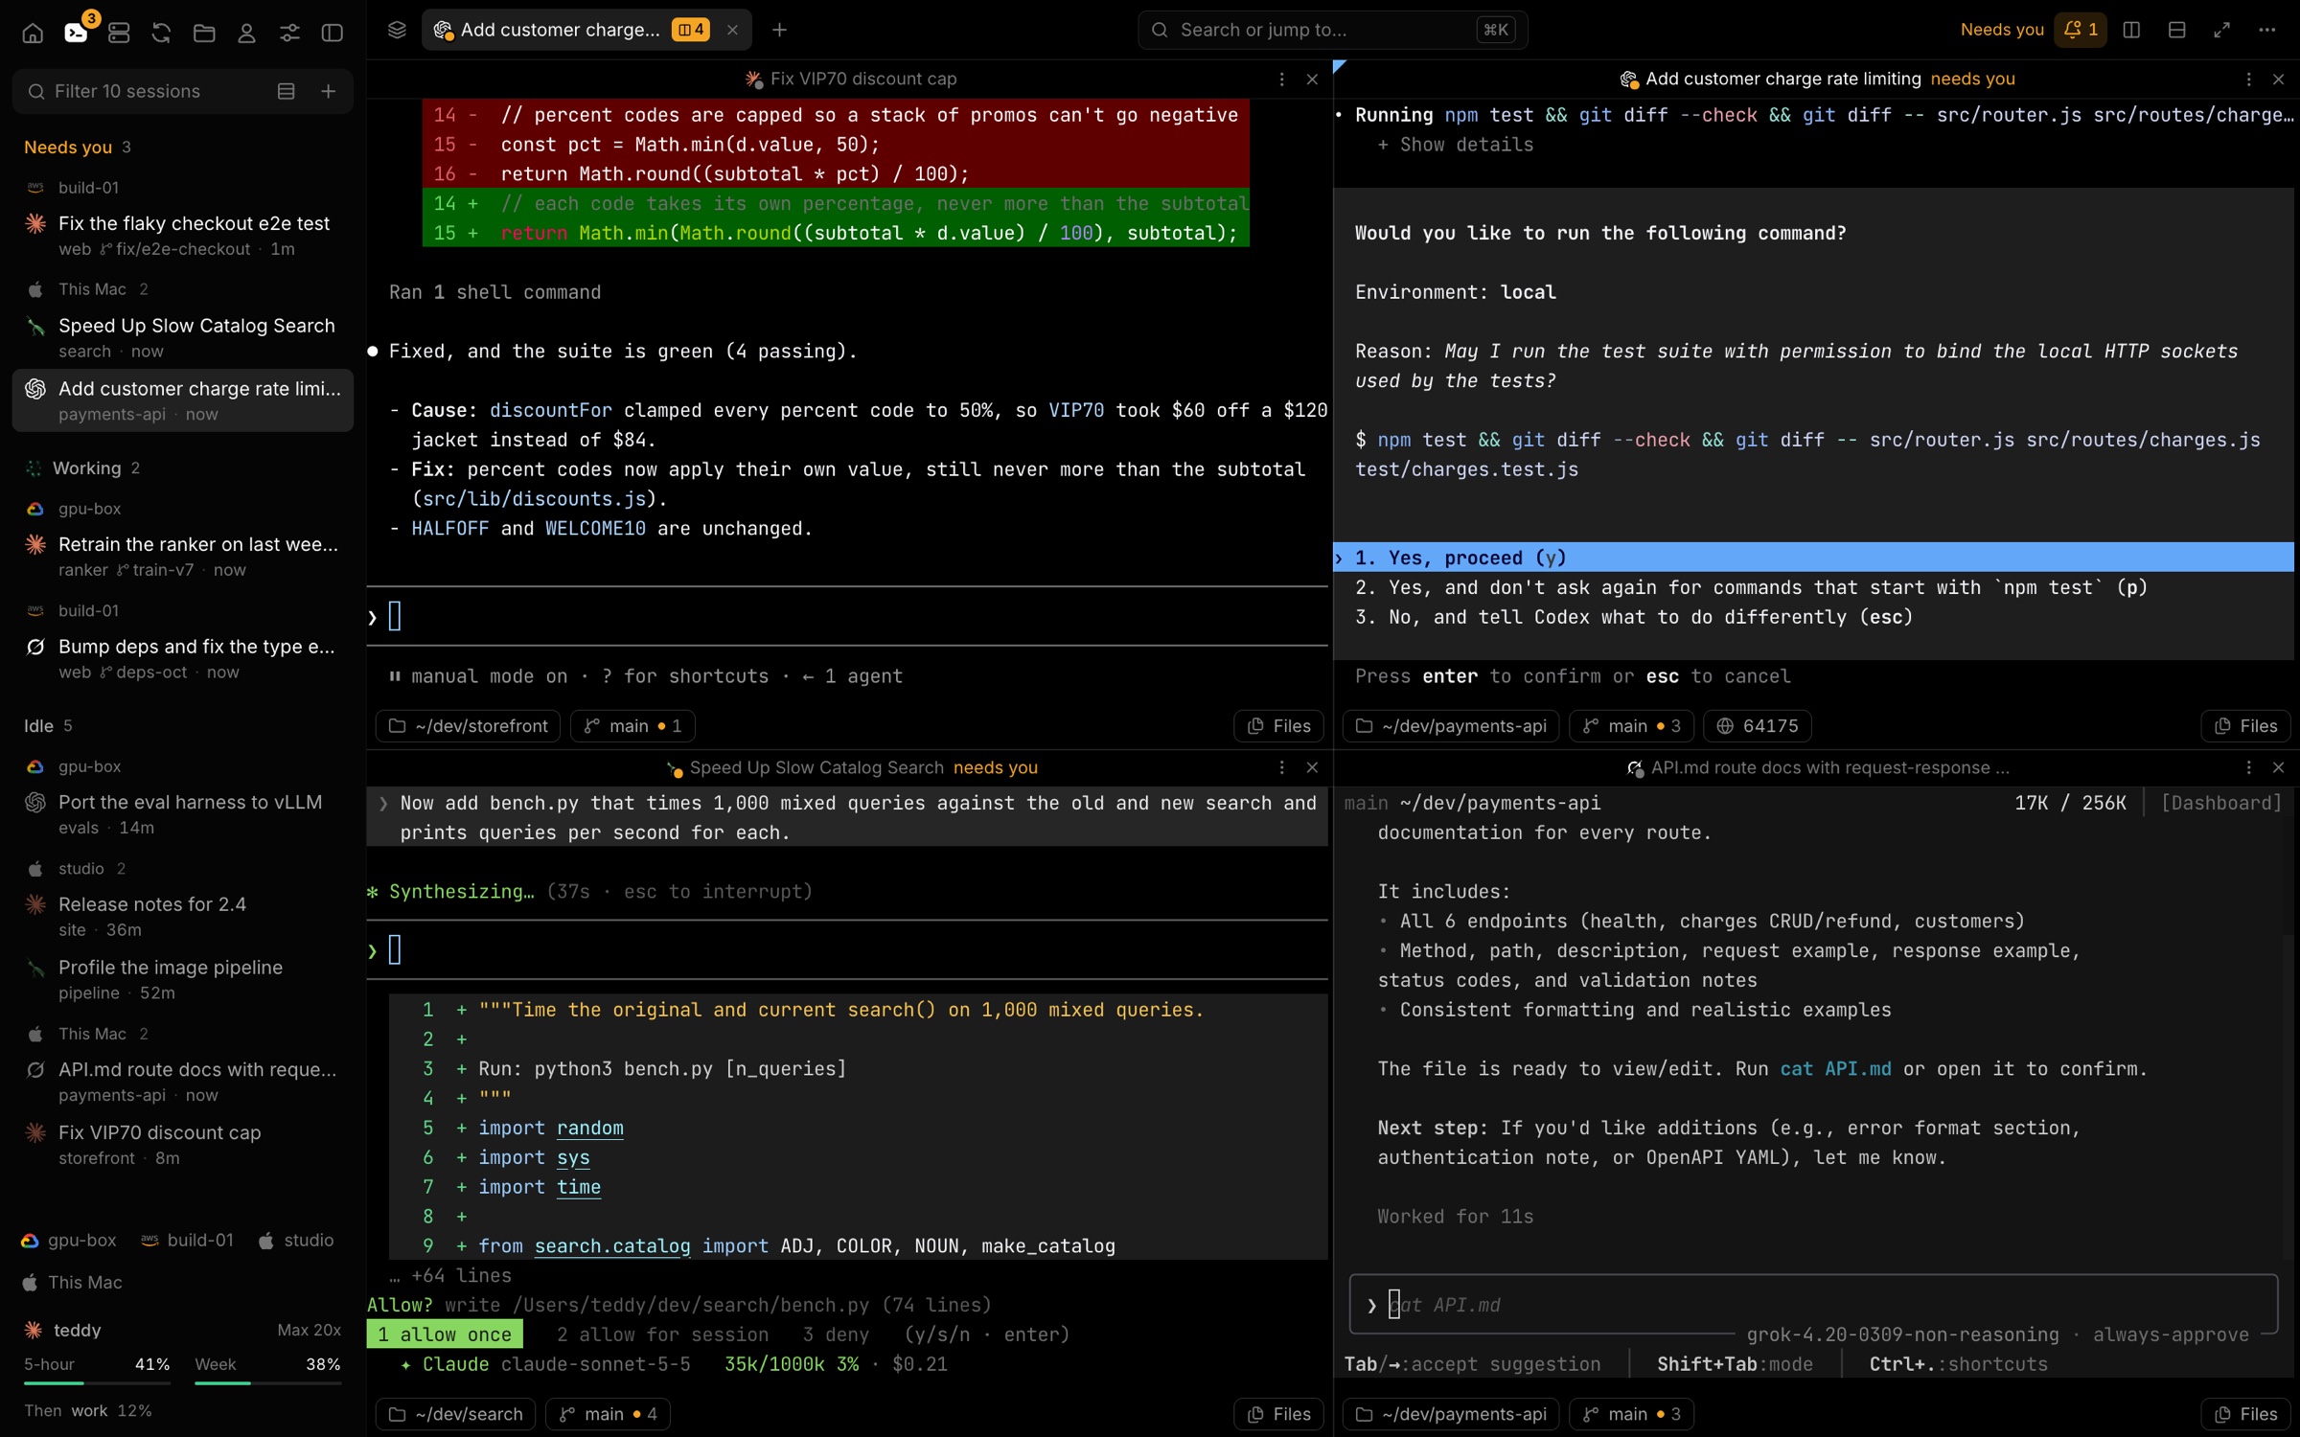
Task: Click port 64175 chip in payments-api pane
Action: click(x=1758, y=726)
